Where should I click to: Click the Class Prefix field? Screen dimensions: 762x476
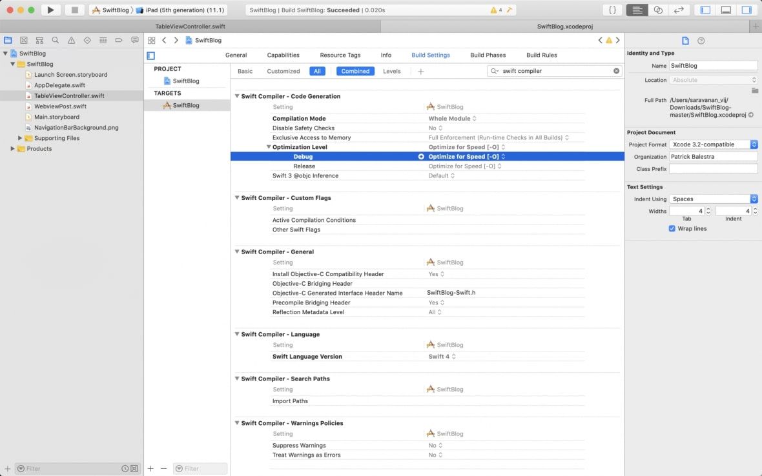(714, 169)
